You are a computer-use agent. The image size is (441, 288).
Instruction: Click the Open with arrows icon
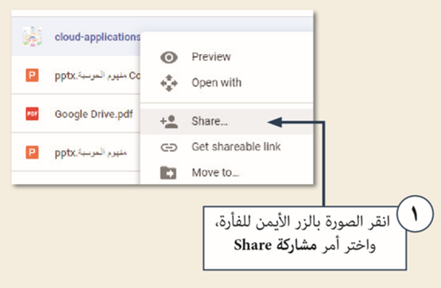[x=168, y=83]
